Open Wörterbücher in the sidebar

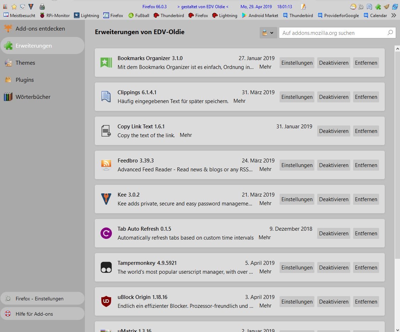(42, 97)
